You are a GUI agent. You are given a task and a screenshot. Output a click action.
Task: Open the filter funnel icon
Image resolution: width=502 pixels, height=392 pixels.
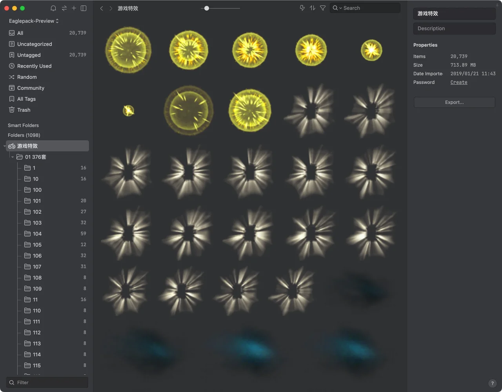[x=323, y=8]
